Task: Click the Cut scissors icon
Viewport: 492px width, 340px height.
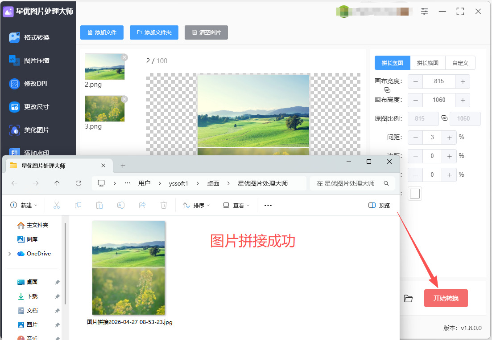Action: coord(57,205)
